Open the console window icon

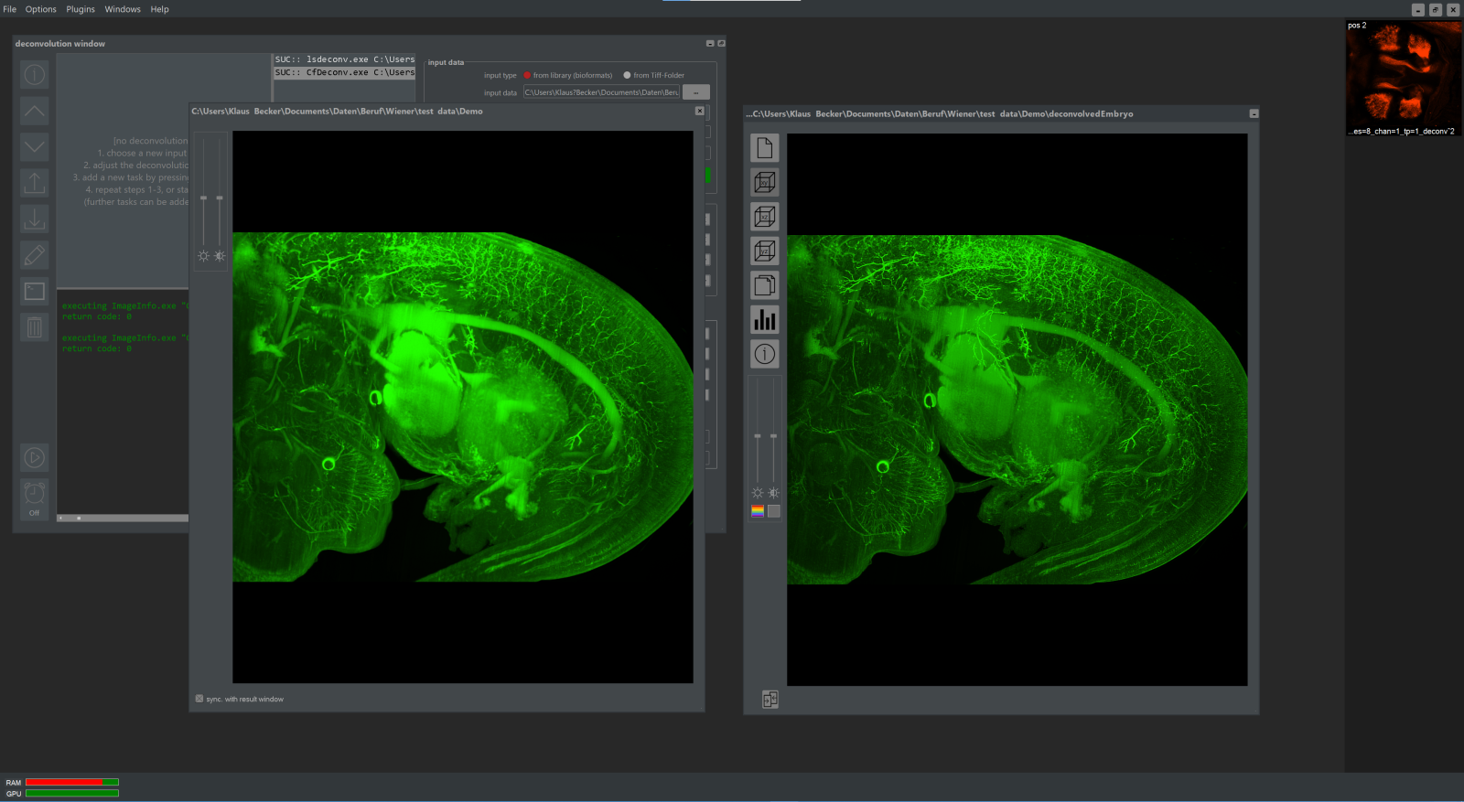pyautogui.click(x=34, y=291)
